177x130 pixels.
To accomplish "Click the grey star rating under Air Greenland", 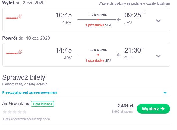I will coord(15,112).
